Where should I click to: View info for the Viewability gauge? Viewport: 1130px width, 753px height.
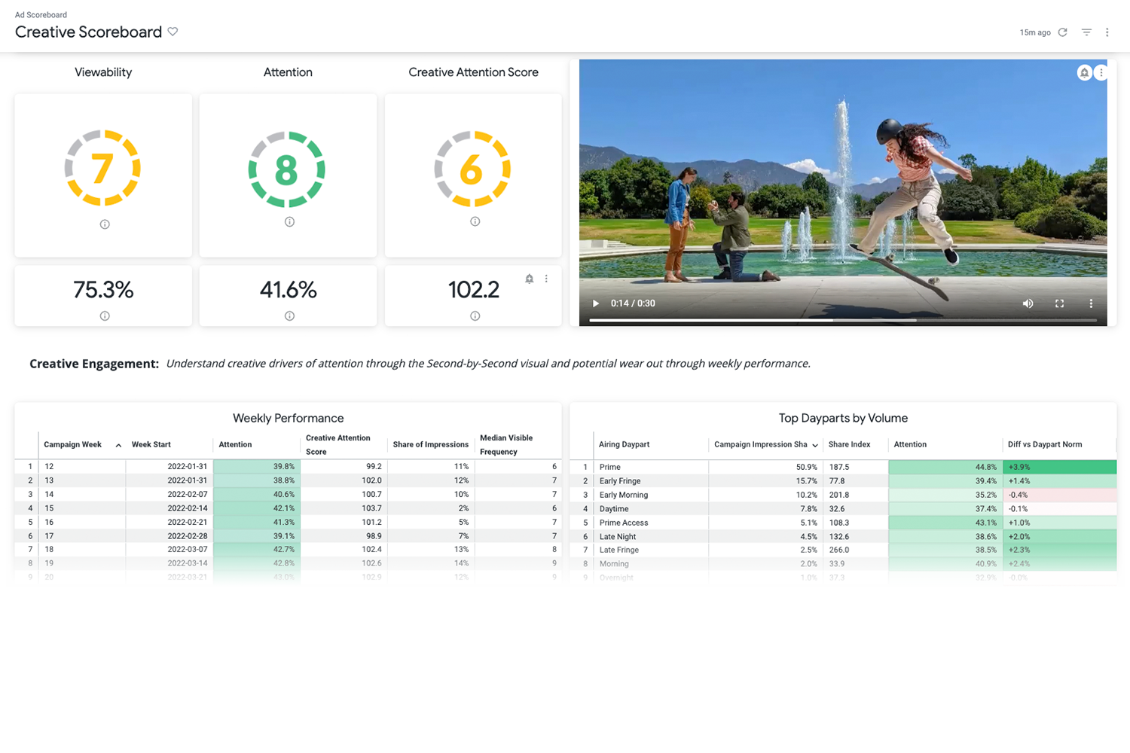pyautogui.click(x=103, y=224)
